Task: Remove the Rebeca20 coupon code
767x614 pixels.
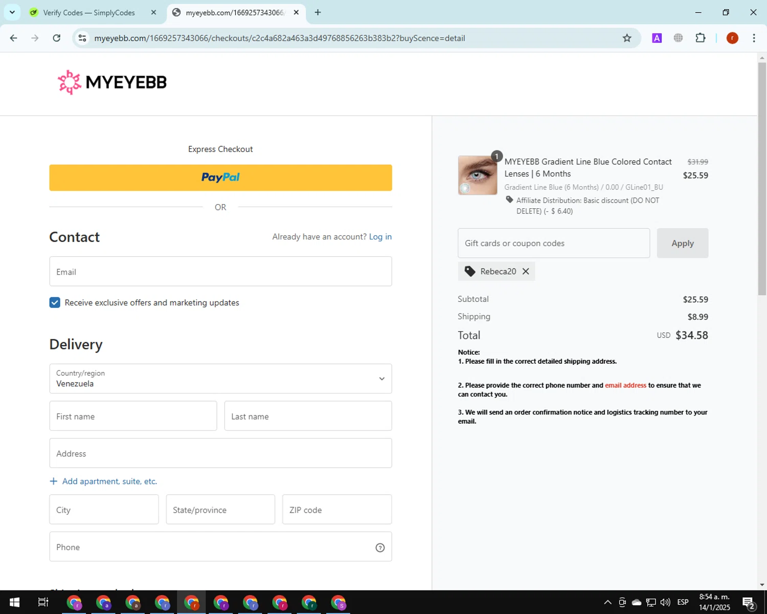Action: coord(526,271)
